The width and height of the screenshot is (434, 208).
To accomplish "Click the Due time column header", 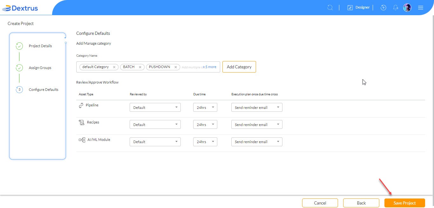I will click(x=200, y=94).
